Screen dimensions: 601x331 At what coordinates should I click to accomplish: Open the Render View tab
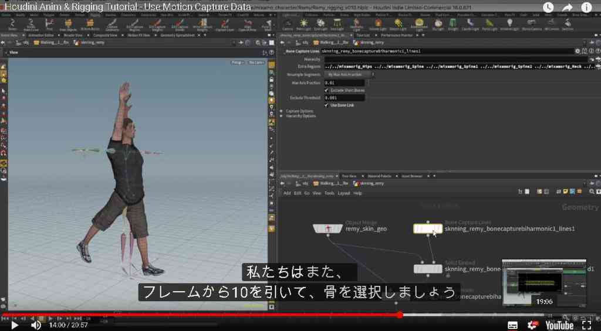[73, 35]
